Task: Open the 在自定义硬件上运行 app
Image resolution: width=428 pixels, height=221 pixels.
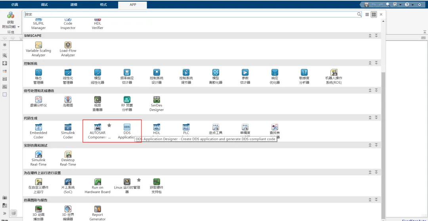Action: click(38, 185)
